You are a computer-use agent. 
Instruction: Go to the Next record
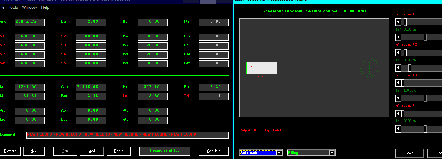click(34, 151)
